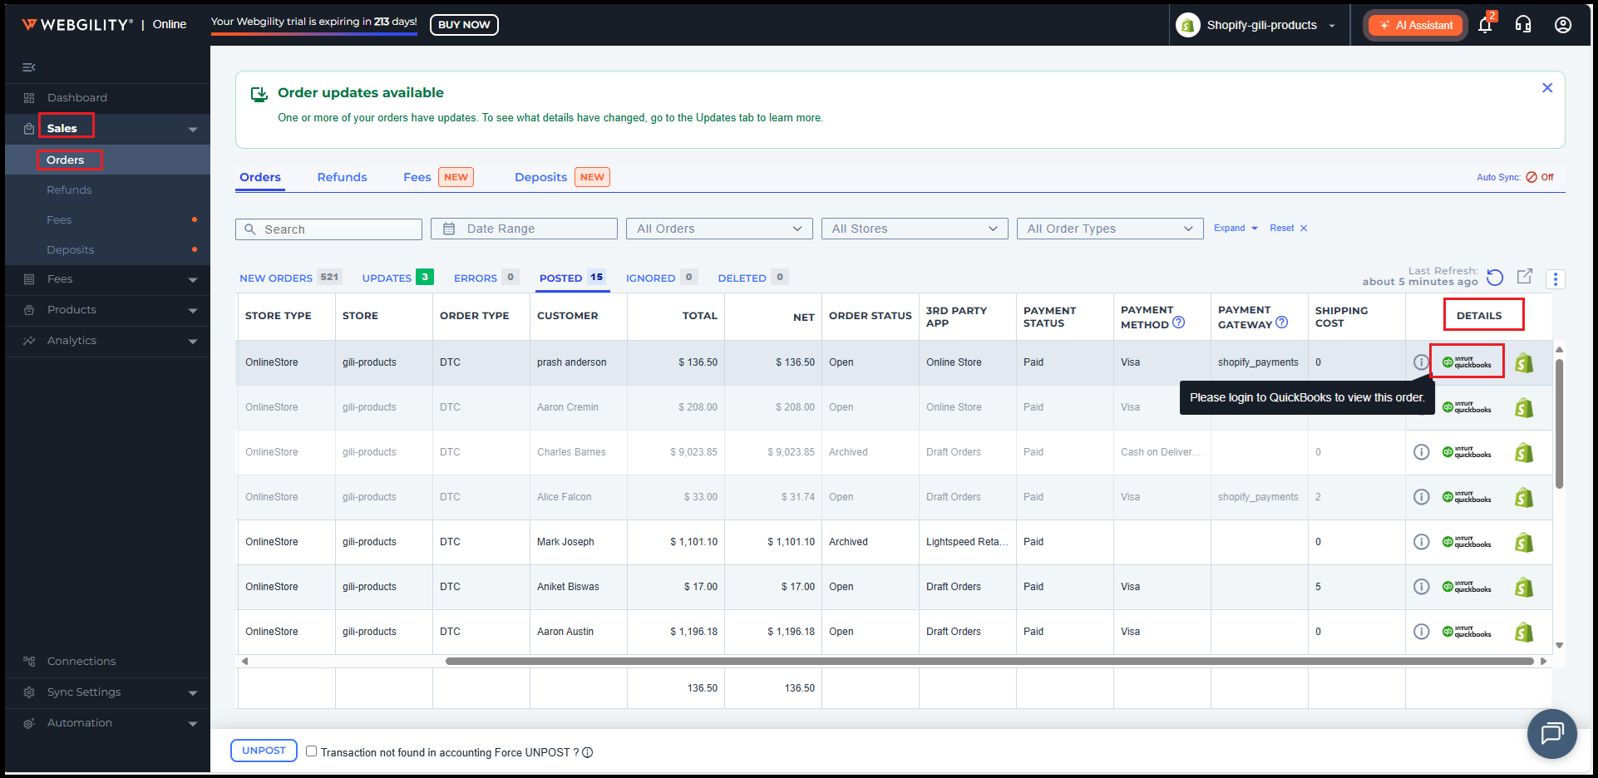Viewport: 1598px width, 778px height.
Task: Collapse the sidebar with hamburger icon
Action: [x=29, y=67]
